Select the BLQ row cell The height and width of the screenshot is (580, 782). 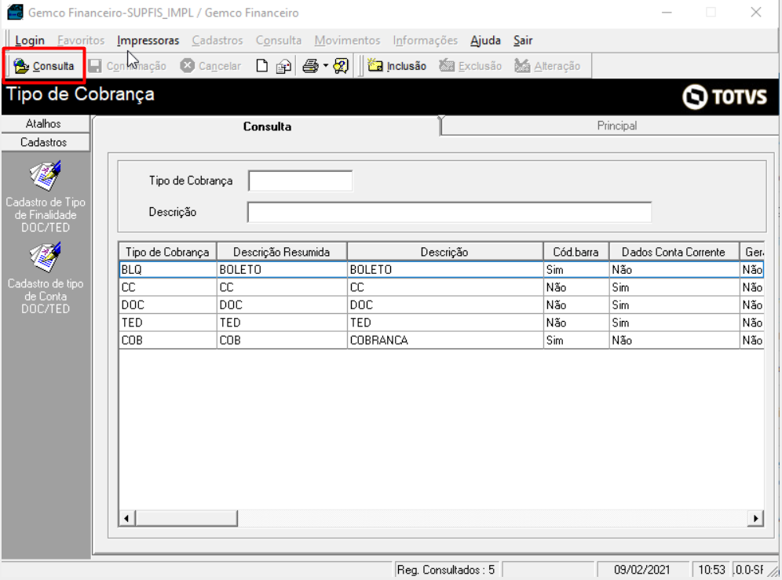tap(168, 269)
